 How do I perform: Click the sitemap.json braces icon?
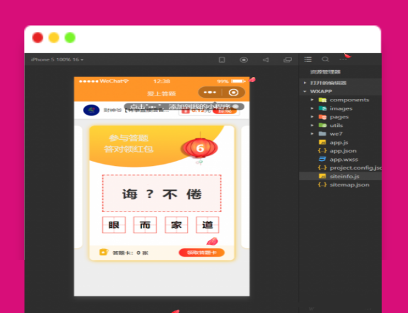click(x=323, y=185)
